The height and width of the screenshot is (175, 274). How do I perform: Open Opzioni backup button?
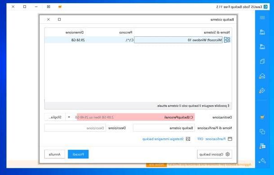pyautogui.click(x=215, y=154)
